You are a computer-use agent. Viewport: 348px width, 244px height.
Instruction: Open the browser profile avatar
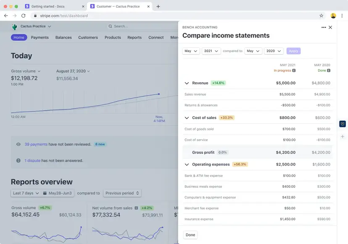tap(333, 16)
